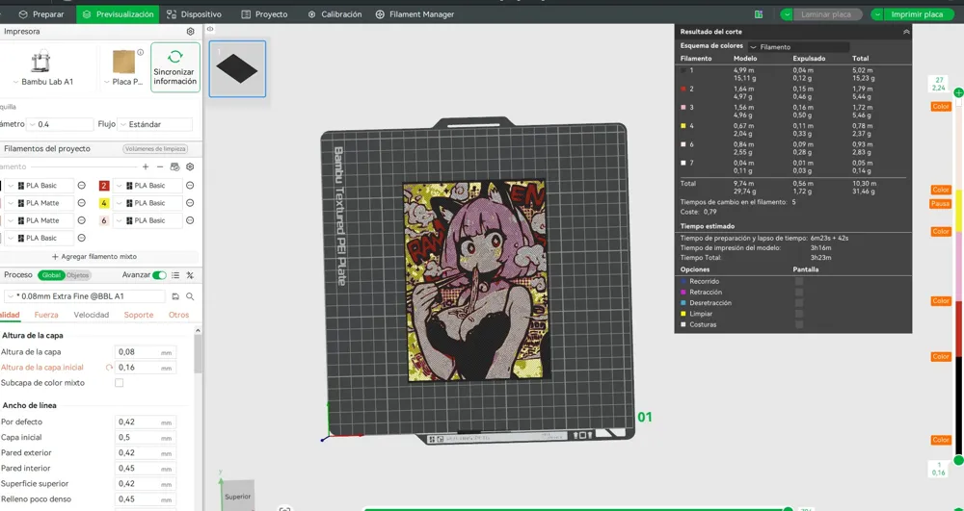Click the Bambu Lab A1 printer image
The height and width of the screenshot is (511, 964).
[x=40, y=62]
